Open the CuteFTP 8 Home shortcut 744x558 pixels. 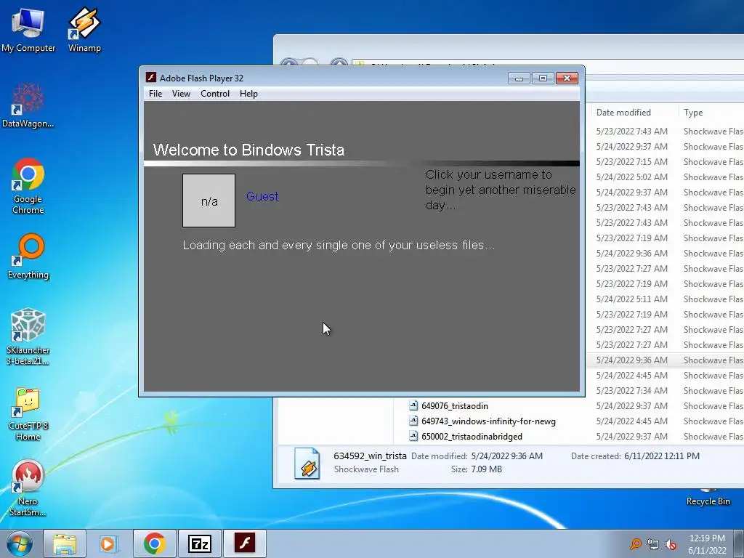(28, 413)
